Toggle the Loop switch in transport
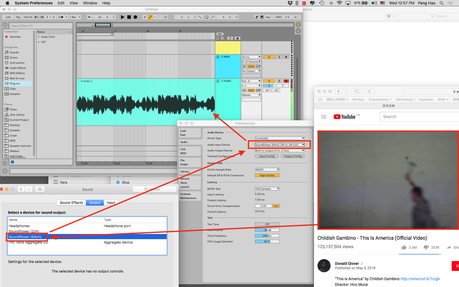Viewport: 459px width, 287px height. click(x=206, y=17)
